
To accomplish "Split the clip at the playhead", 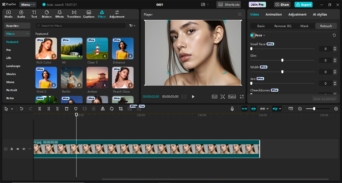I will [x=39, y=108].
